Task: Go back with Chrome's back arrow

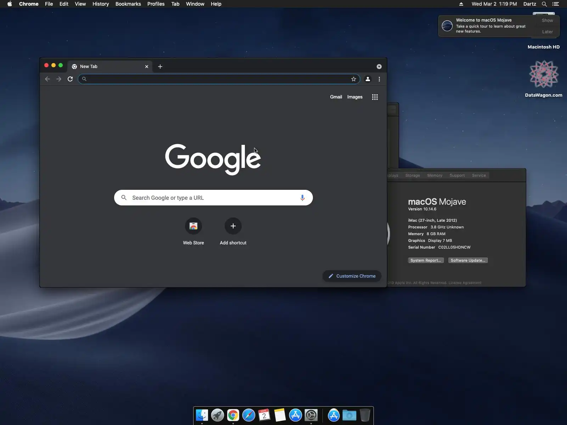Action: click(47, 79)
